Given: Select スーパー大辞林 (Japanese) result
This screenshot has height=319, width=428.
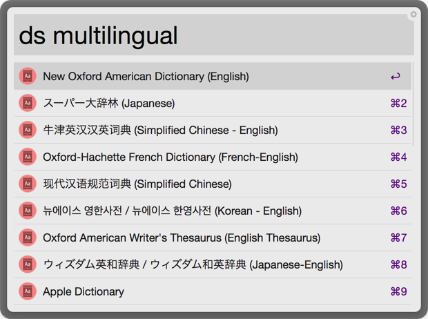Looking at the screenshot, I should click(213, 103).
